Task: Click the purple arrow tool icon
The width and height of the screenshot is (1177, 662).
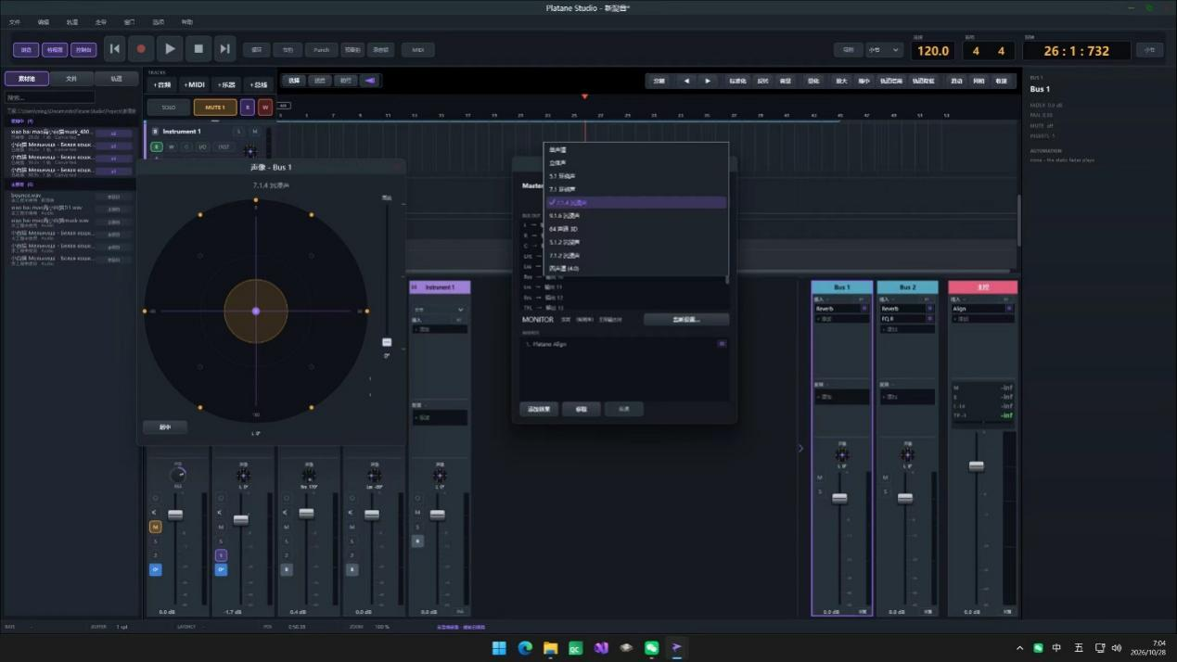Action: (370, 81)
